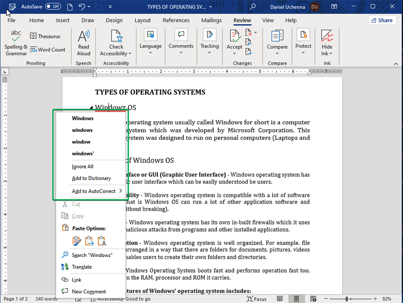Screen dimensions: 403x303
Task: Toggle Track Changes via the Tracking button
Action: click(x=209, y=42)
